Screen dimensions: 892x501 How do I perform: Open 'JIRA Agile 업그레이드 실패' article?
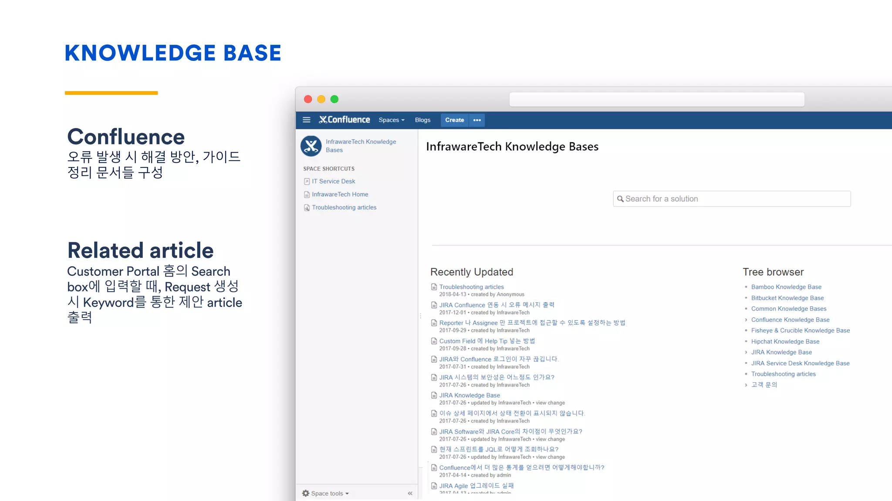(476, 486)
